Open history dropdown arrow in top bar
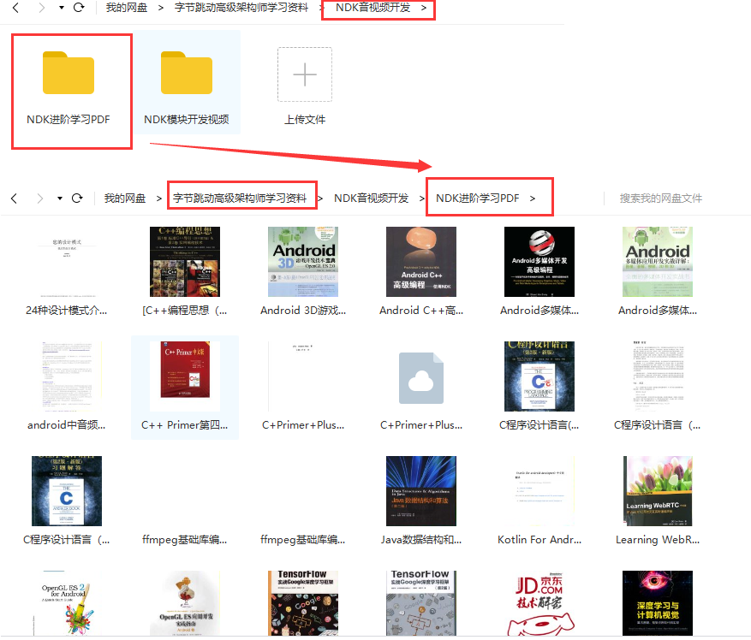Image resolution: width=751 pixels, height=640 pixels. [62, 8]
